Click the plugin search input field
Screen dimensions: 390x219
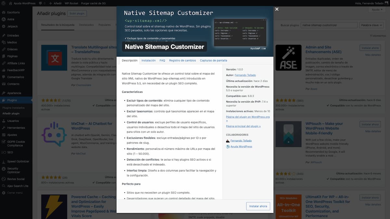pos(328,25)
